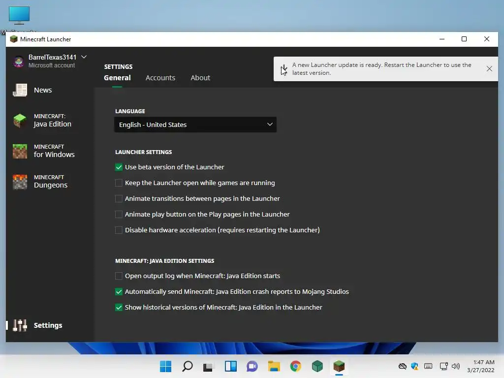Image resolution: width=504 pixels, height=378 pixels.
Task: Uncheck Show historical versions of Java Edition
Action: [x=119, y=307]
